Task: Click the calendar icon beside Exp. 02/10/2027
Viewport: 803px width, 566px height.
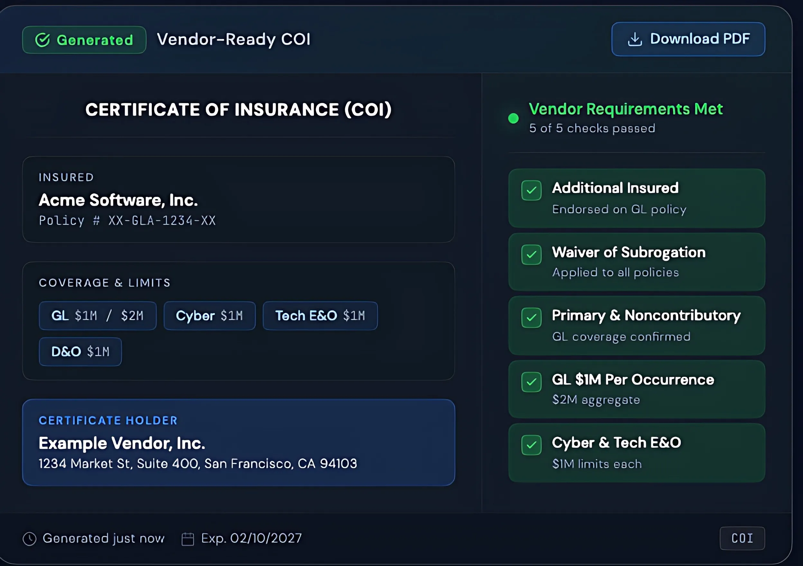Action: [x=188, y=539]
